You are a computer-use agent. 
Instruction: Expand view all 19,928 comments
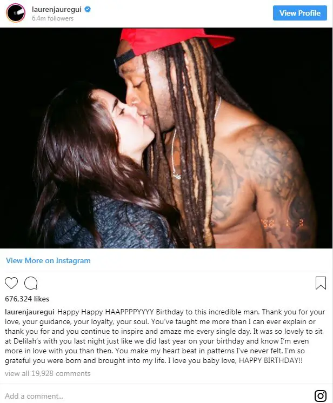click(48, 373)
